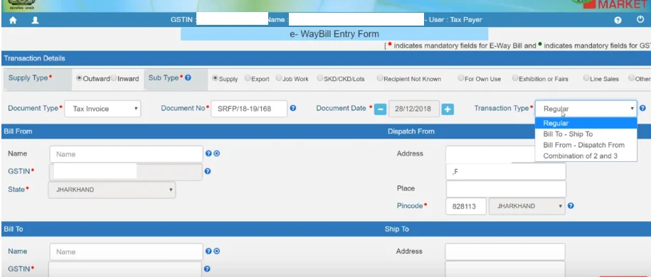Screen dimensions: 651x277
Task: Open the Sub Type help icon
Action: pyautogui.click(x=188, y=77)
